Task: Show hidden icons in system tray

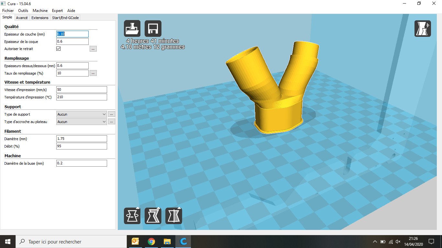Action: tap(375, 242)
